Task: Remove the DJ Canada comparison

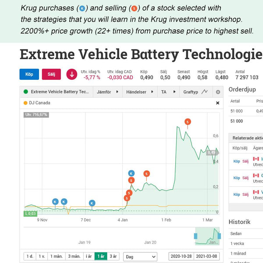Action: point(217,103)
